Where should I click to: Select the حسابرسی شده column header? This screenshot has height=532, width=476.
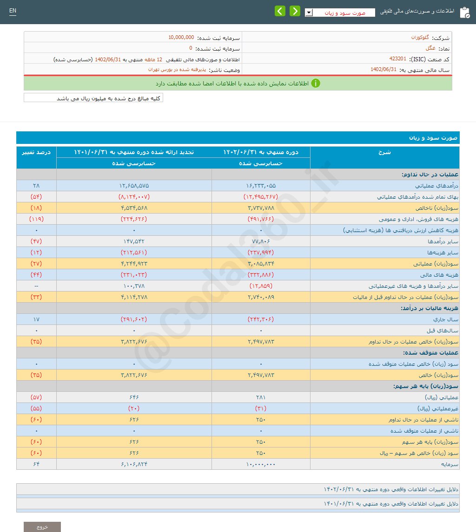coord(261,163)
